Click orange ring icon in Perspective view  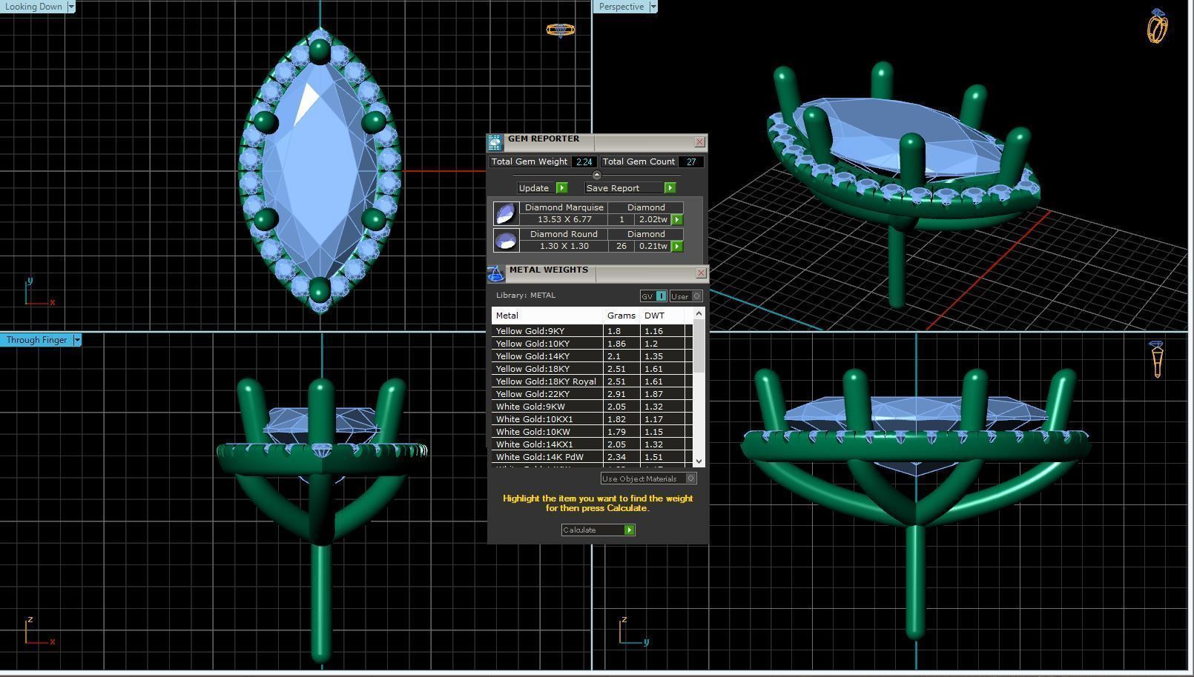(x=1158, y=26)
